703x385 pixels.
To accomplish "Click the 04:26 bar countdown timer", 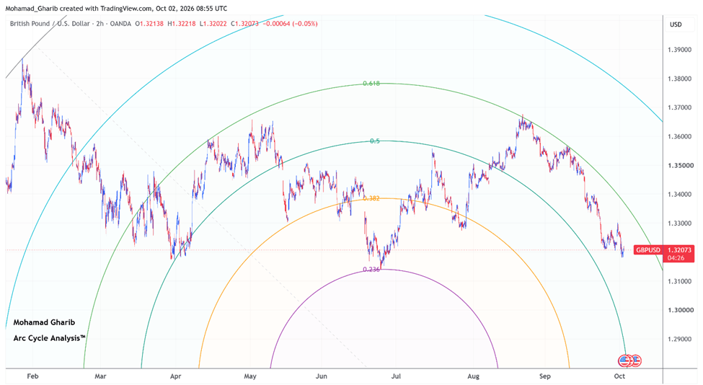I will pos(676,257).
